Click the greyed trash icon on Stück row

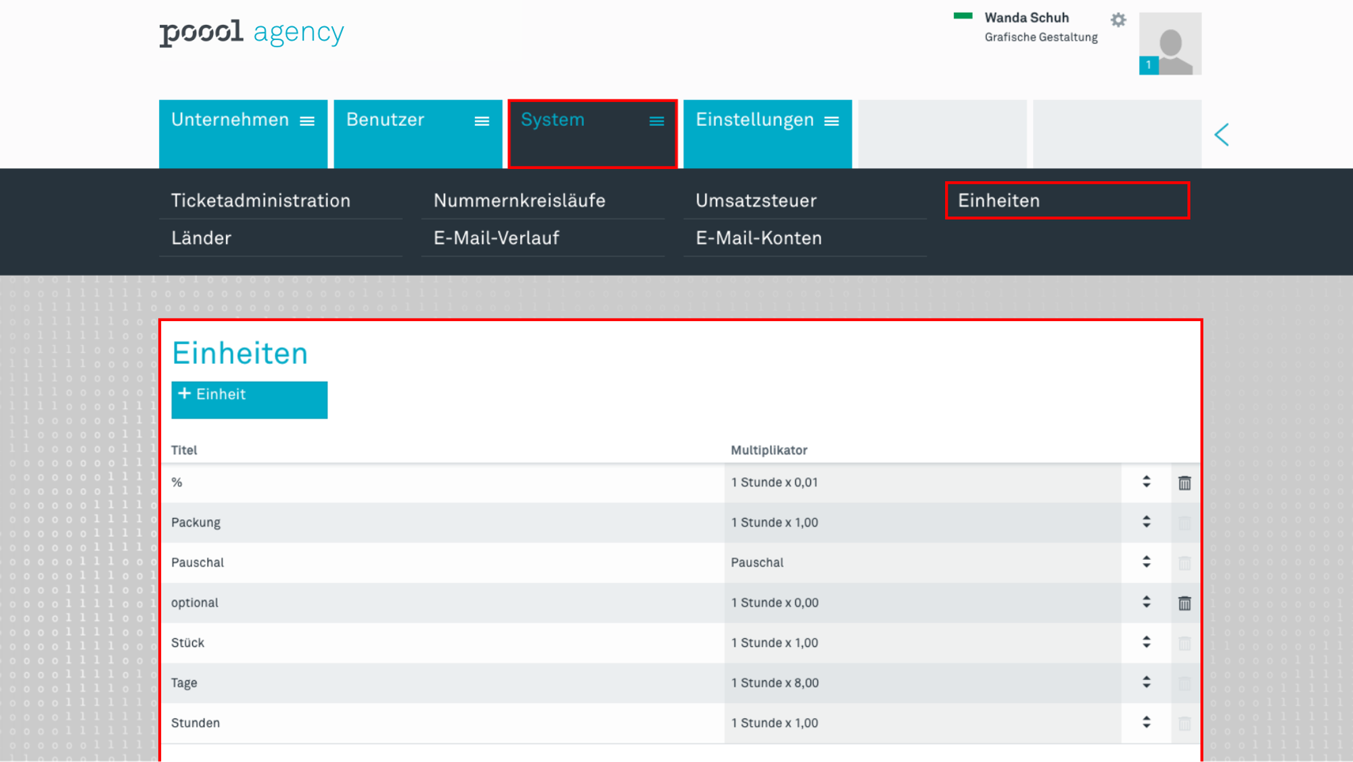[x=1185, y=643]
